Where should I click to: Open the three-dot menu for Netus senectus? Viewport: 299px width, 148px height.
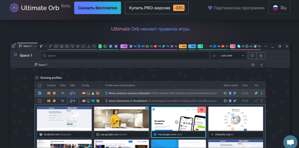pyautogui.click(x=262, y=93)
